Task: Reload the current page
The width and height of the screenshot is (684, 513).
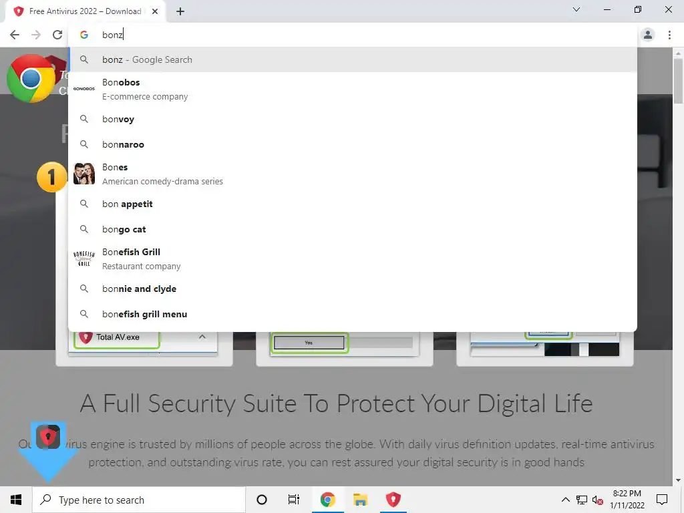Action: (57, 35)
